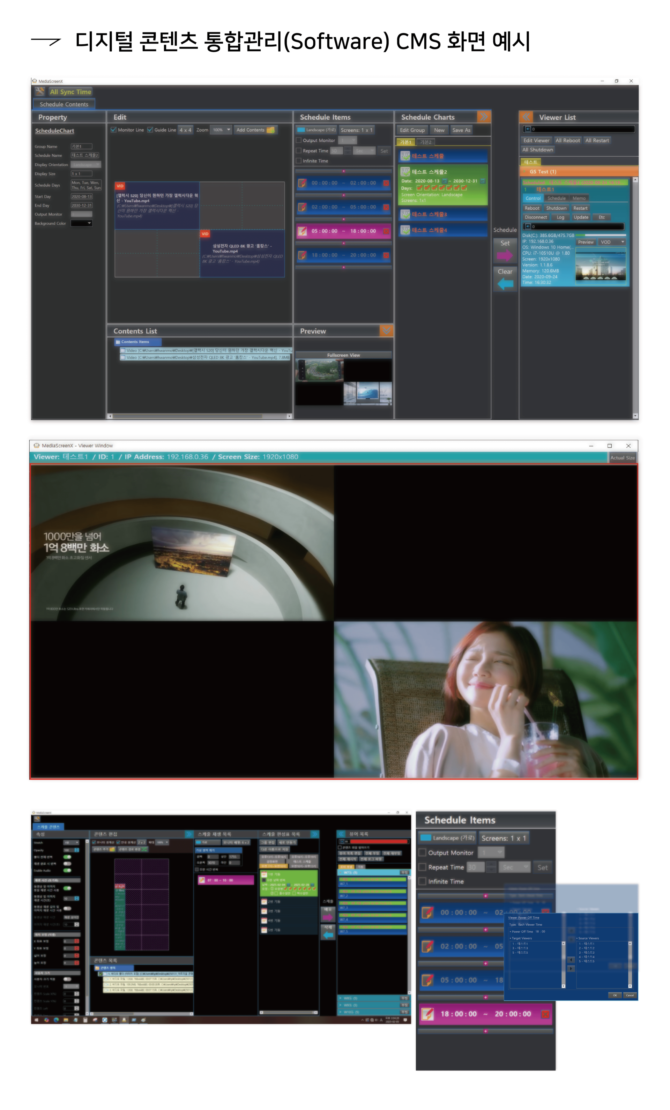Click the All Reboot button
670x1110 pixels.
(567, 141)
